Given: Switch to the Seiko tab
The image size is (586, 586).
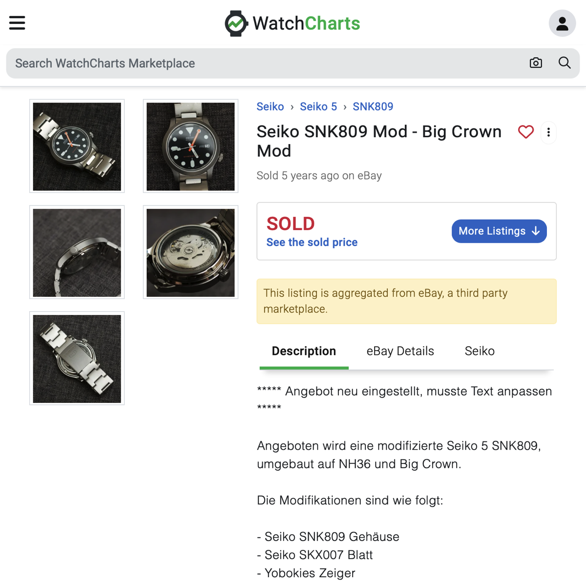Looking at the screenshot, I should tap(479, 351).
